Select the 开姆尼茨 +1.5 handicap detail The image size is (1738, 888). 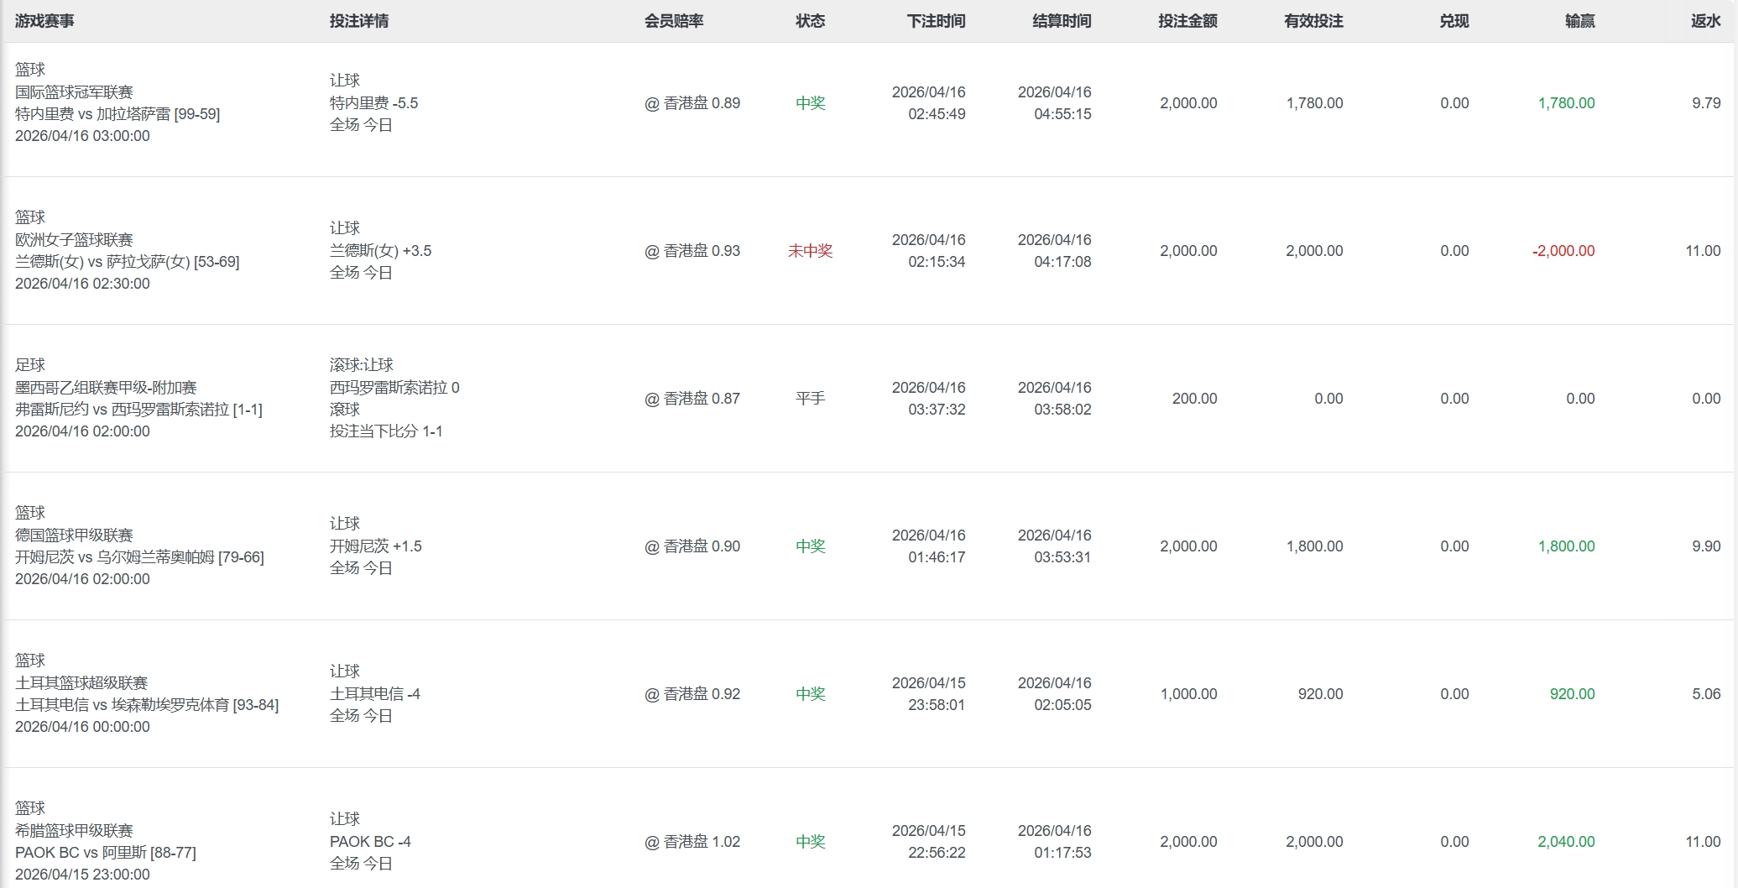coord(375,546)
